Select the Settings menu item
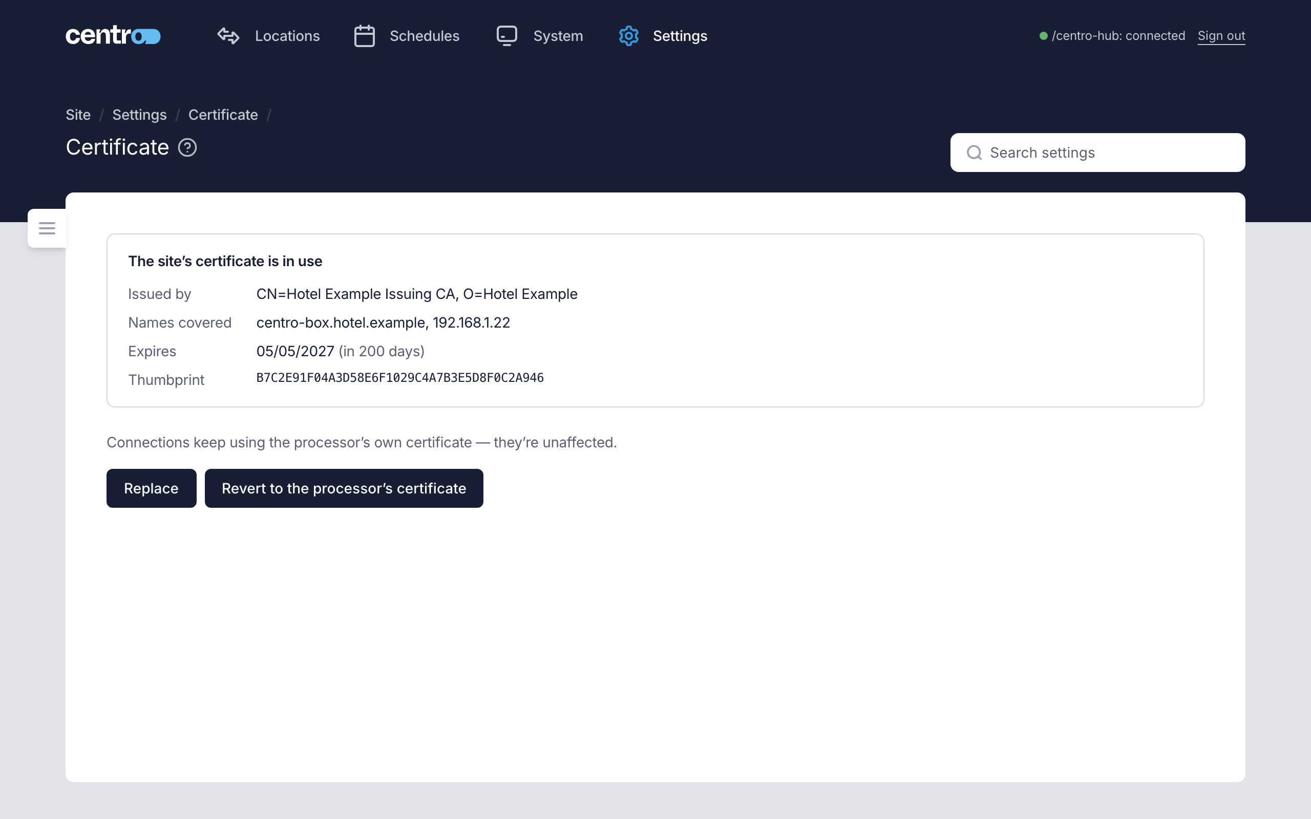The width and height of the screenshot is (1311, 819). coord(680,36)
